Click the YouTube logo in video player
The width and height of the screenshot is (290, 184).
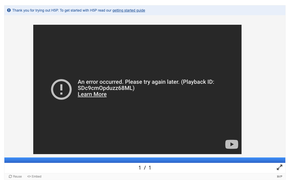tap(231, 144)
